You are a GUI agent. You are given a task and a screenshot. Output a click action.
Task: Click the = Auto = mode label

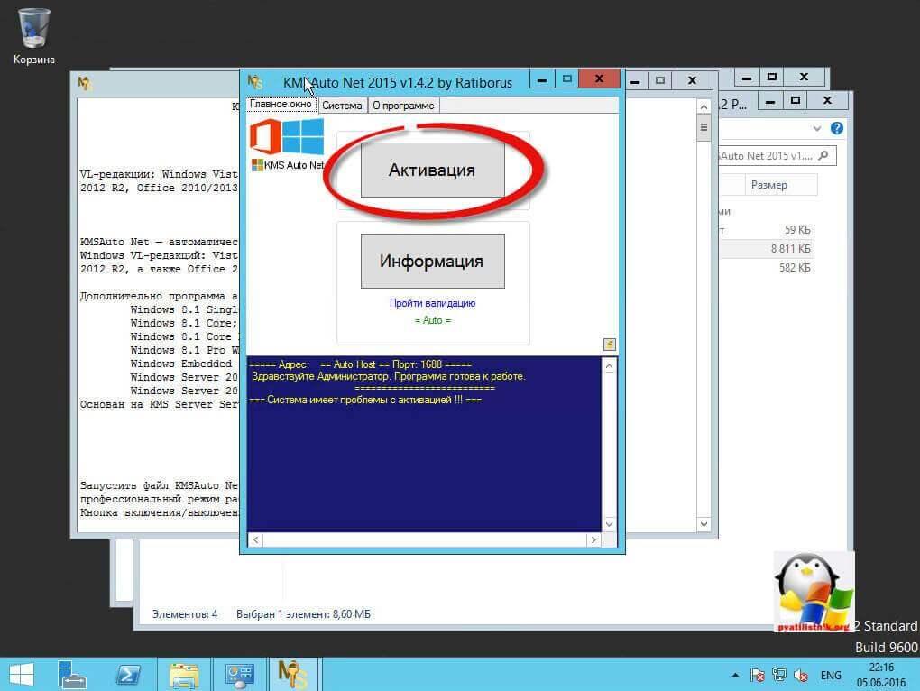click(432, 320)
